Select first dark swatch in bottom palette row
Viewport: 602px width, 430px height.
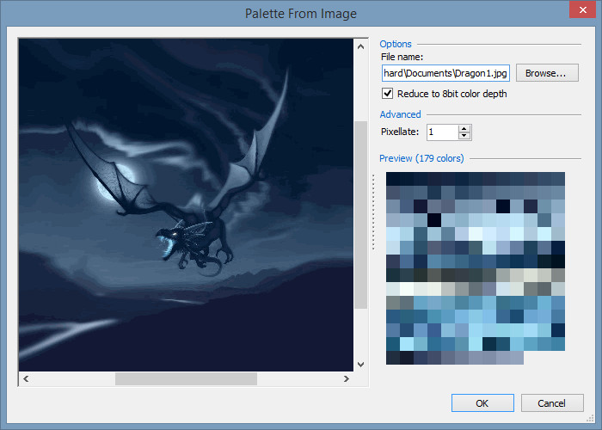393,358
